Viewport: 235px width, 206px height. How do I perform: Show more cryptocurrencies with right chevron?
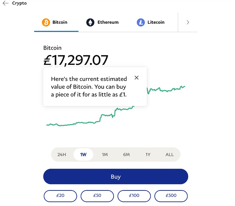coord(188,22)
